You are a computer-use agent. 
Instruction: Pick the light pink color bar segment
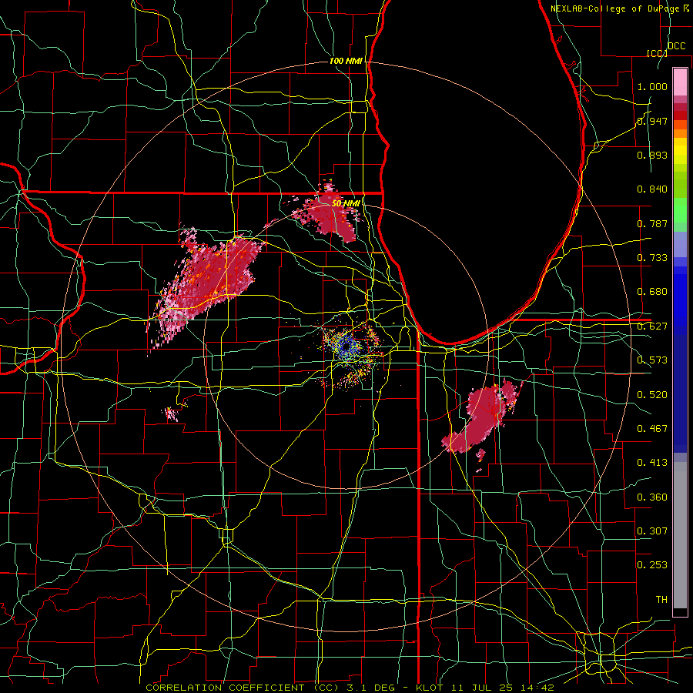click(x=680, y=82)
